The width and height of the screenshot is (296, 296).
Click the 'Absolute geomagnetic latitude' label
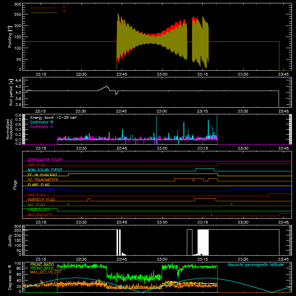(x=256, y=265)
